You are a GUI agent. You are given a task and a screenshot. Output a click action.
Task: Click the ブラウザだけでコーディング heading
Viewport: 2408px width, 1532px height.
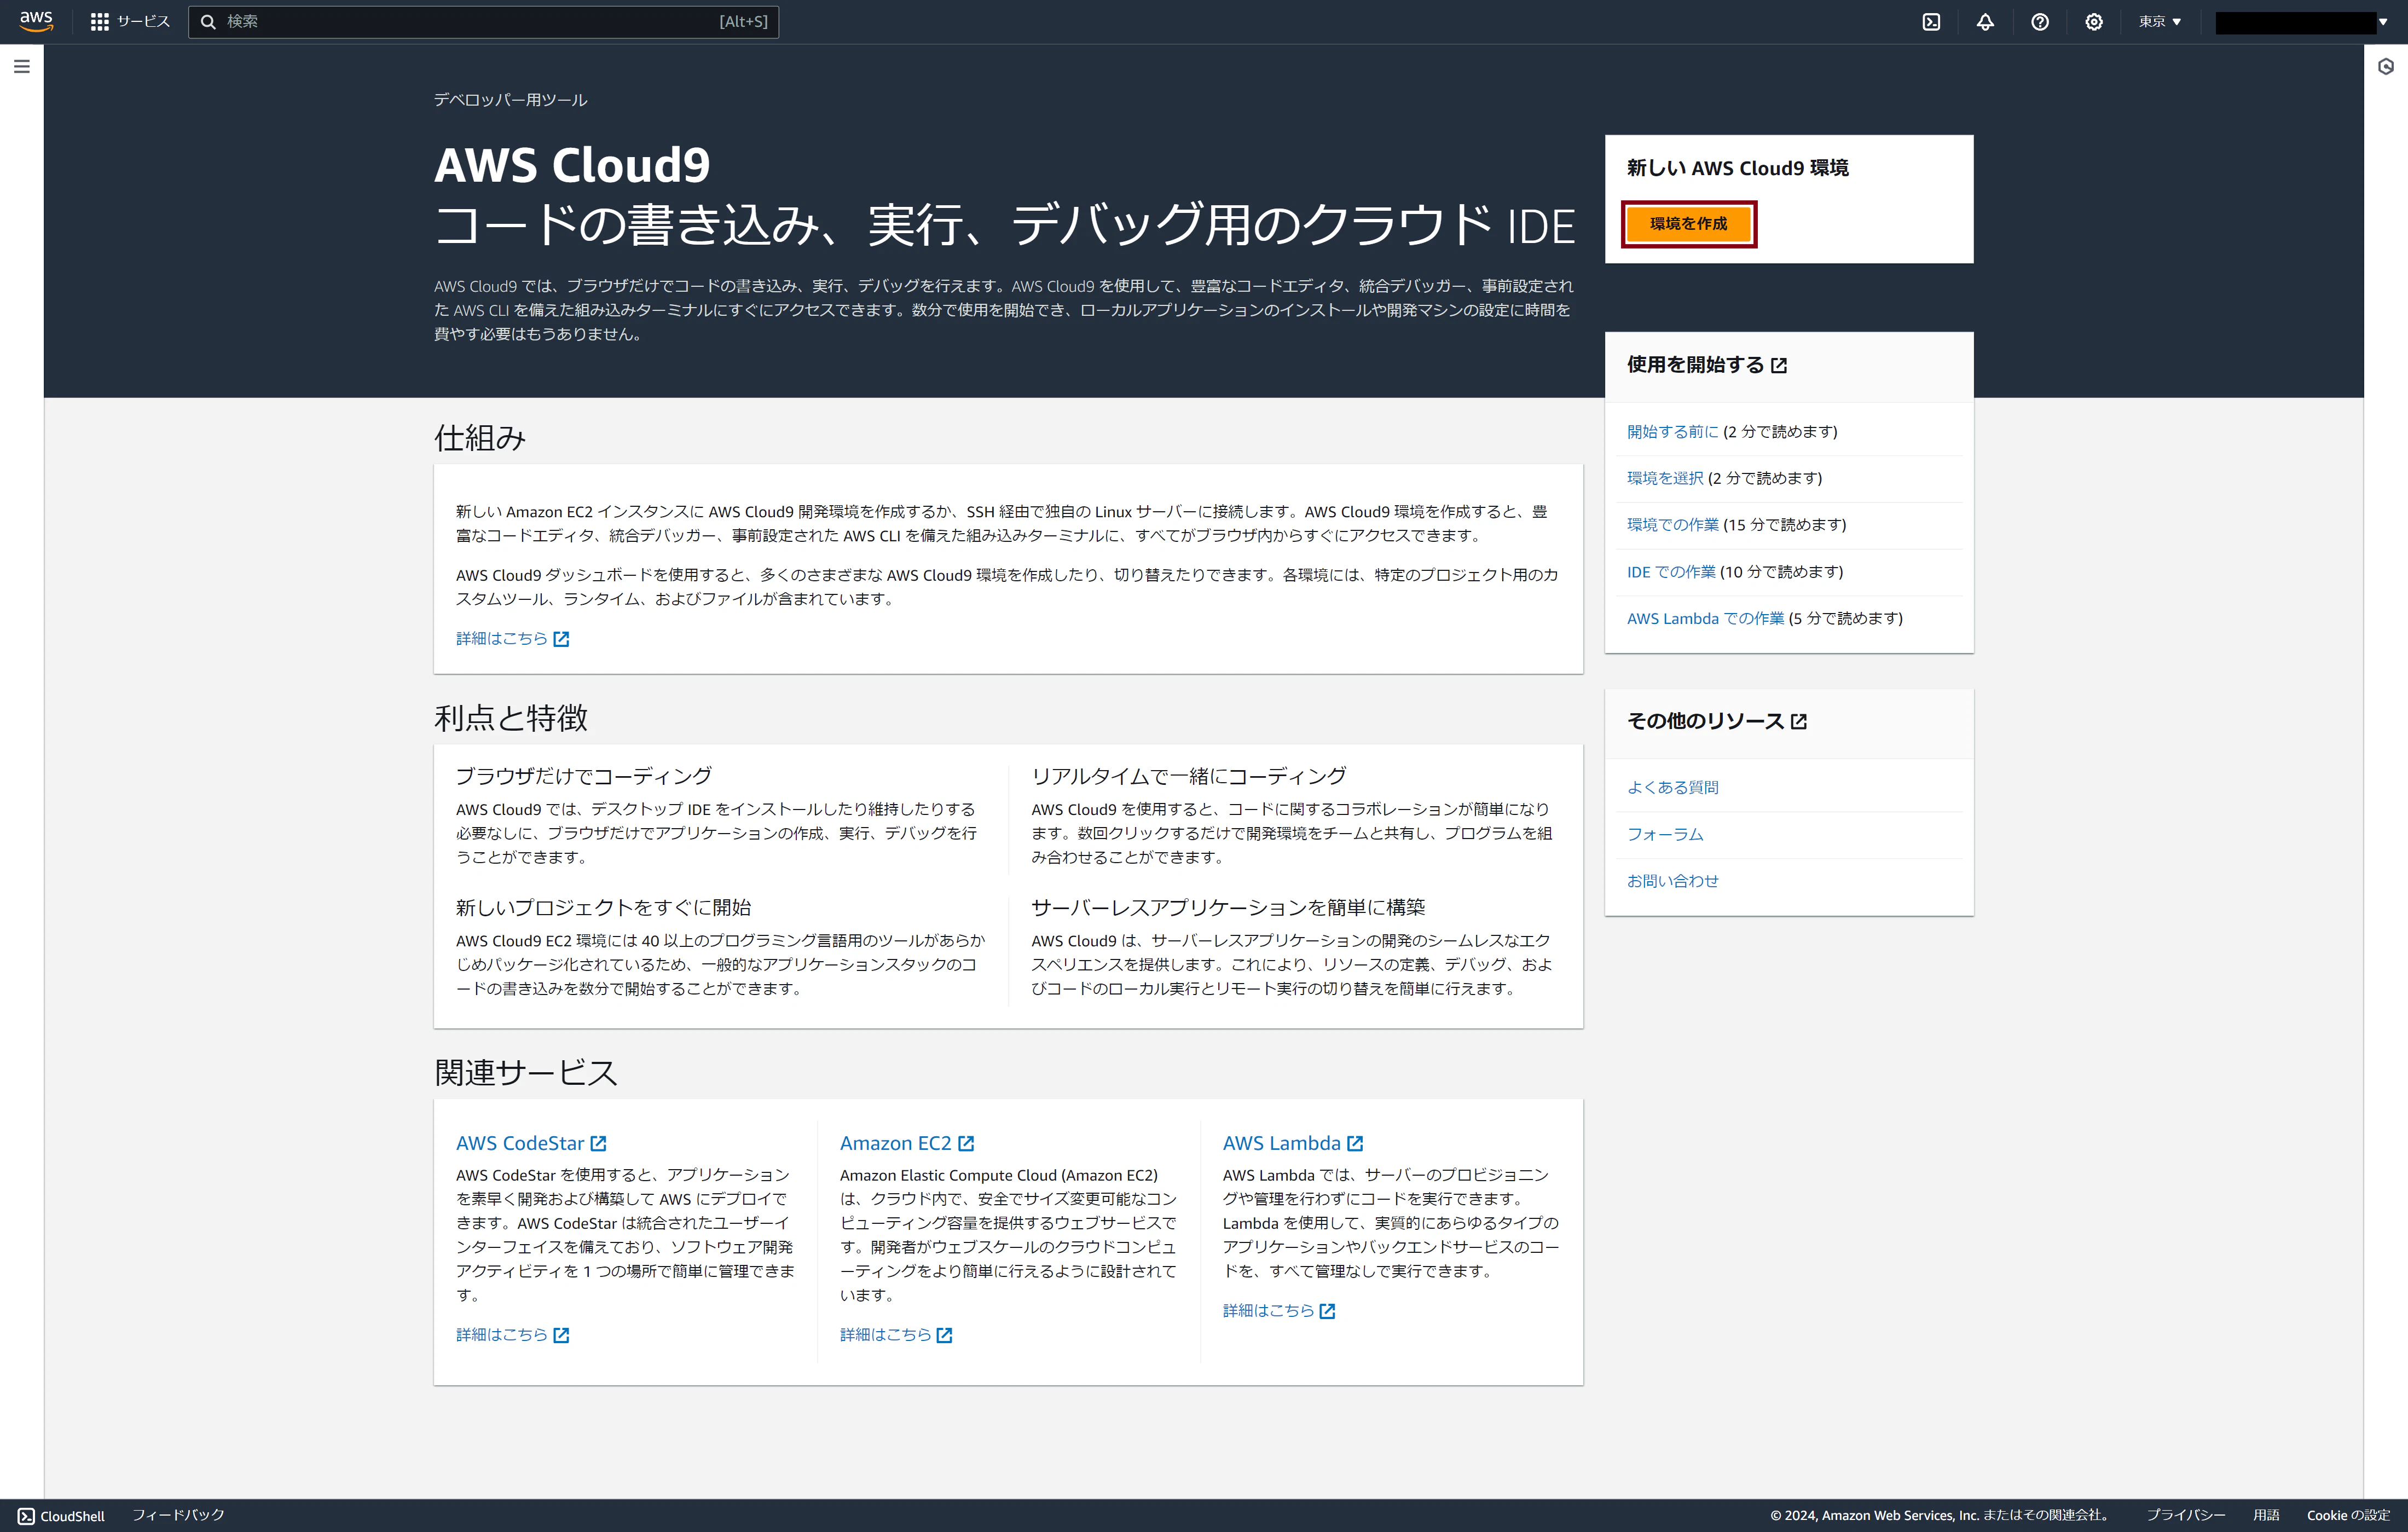[584, 776]
